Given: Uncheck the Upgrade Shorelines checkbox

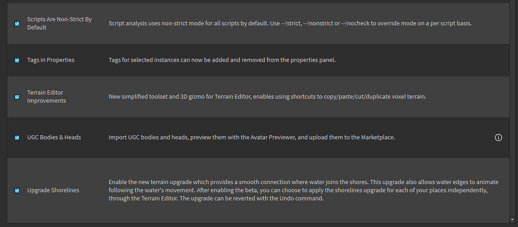Looking at the screenshot, I should coord(17,190).
